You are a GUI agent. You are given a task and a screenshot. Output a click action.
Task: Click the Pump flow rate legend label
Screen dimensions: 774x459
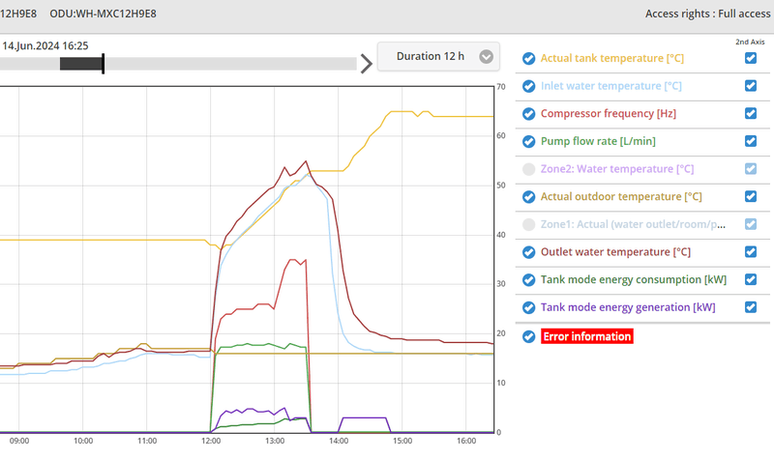coord(597,141)
